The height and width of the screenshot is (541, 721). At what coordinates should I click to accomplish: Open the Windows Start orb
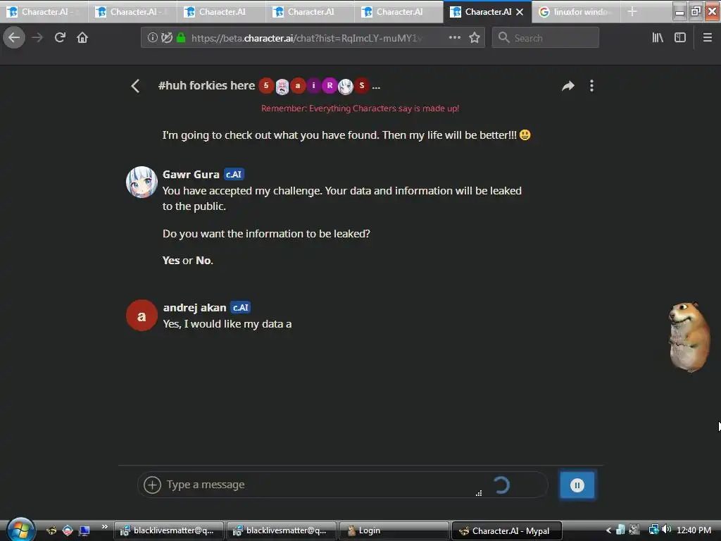pyautogui.click(x=20, y=530)
